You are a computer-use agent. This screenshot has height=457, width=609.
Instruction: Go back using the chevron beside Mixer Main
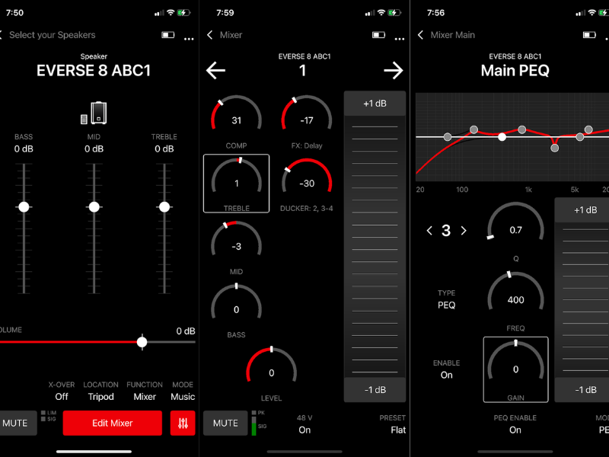point(421,35)
